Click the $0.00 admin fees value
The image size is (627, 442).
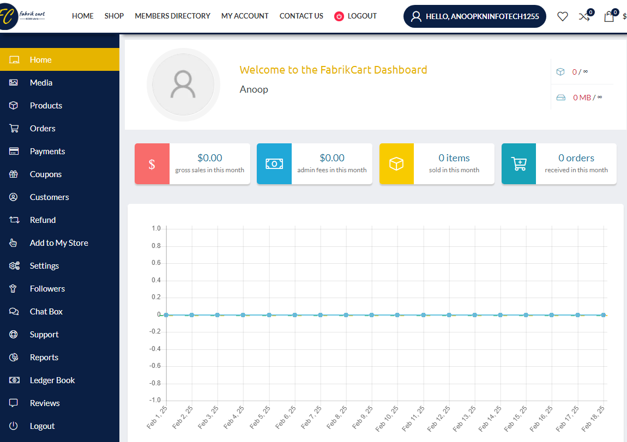332,158
